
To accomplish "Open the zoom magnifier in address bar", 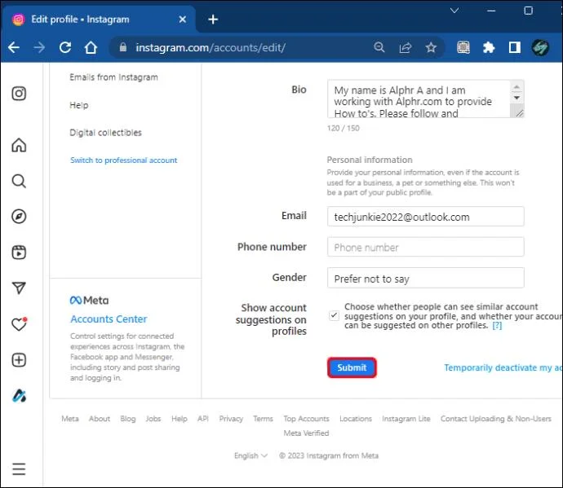I will click(379, 47).
